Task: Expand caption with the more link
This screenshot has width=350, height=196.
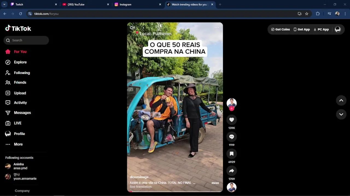Action: click(215, 183)
